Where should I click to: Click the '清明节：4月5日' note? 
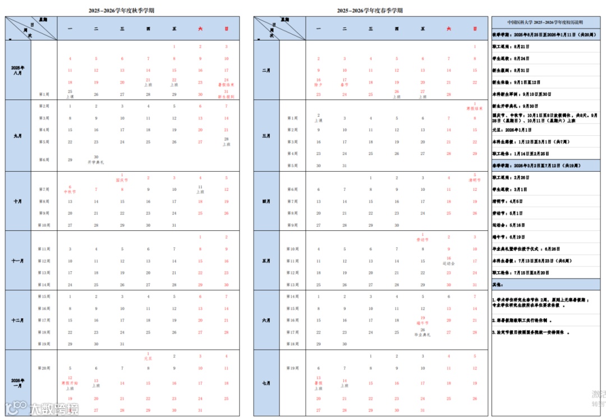[507, 202]
